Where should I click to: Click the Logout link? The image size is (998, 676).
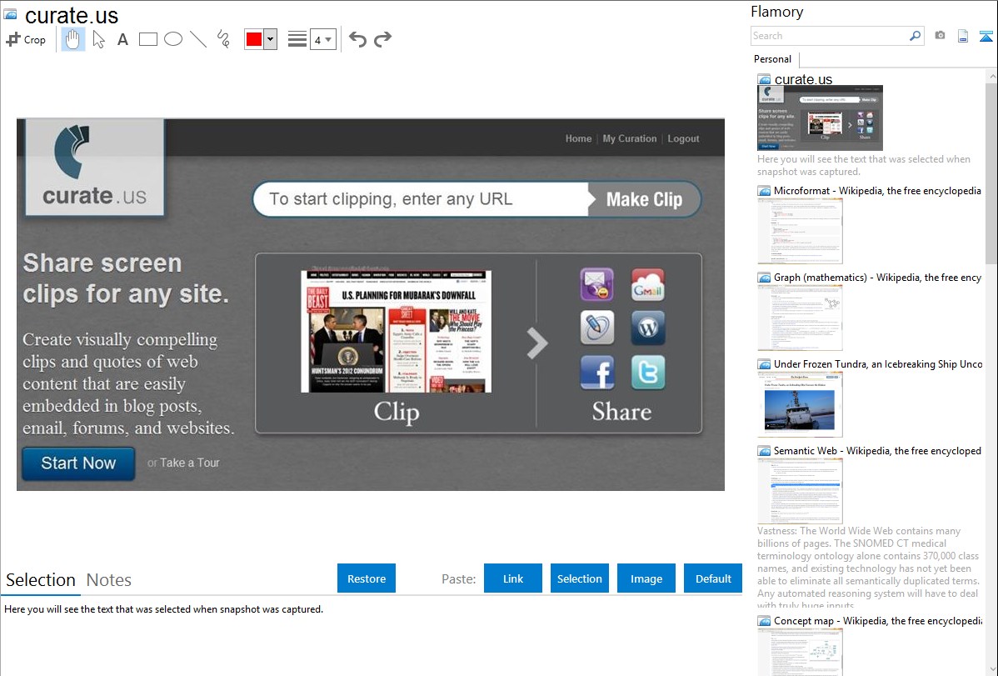[x=683, y=138]
